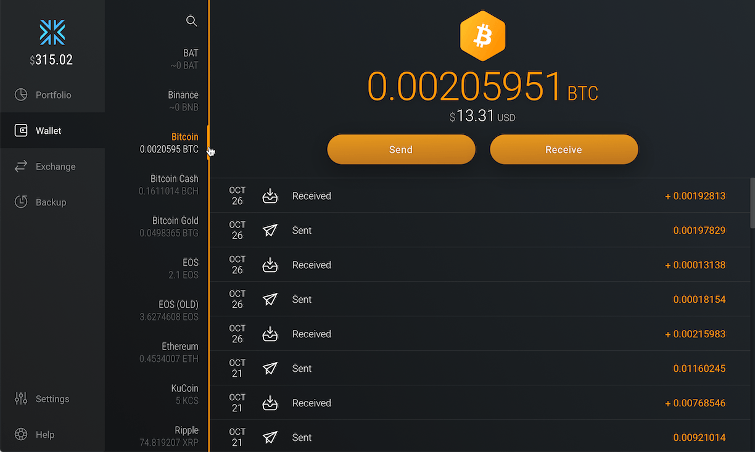Click the 0.00197829 sent amount
The width and height of the screenshot is (755, 452).
click(699, 231)
